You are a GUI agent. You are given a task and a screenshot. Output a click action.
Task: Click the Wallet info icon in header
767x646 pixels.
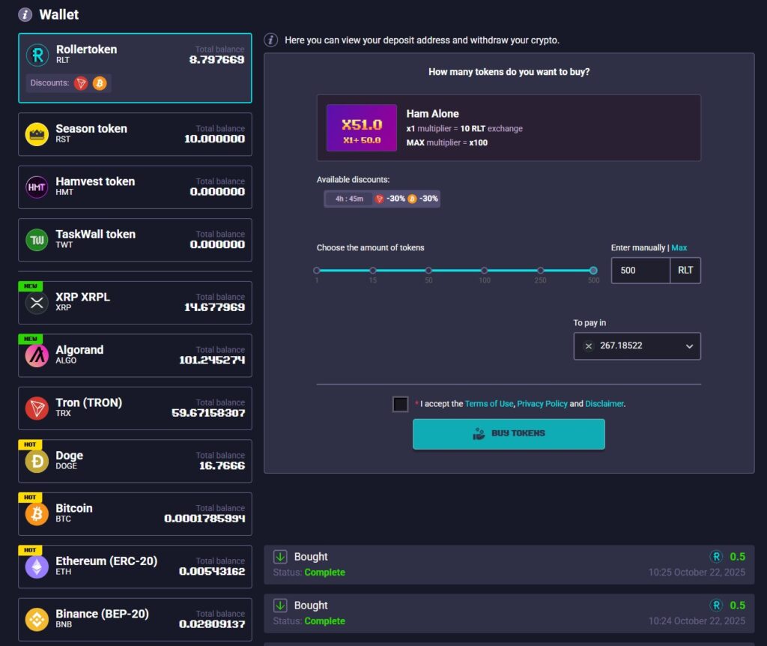(x=25, y=14)
